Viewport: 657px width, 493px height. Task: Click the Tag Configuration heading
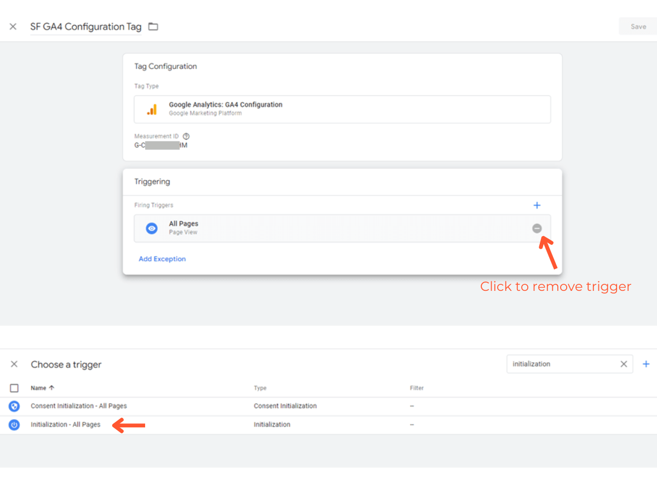(x=165, y=66)
